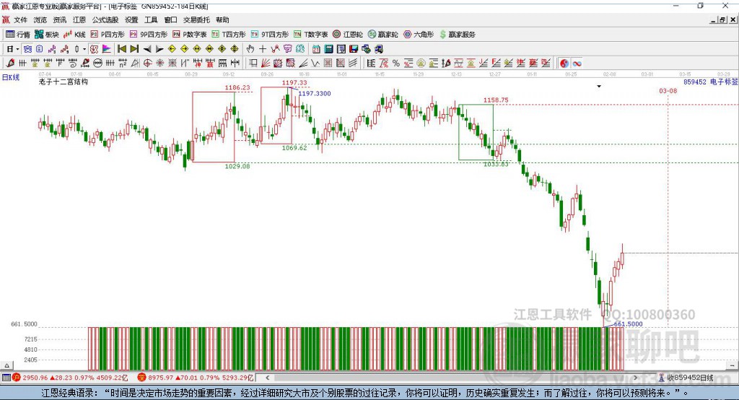Screen dimensions: 739x400
Task: Open the 六角形 hexagon tool
Action: tap(419, 35)
